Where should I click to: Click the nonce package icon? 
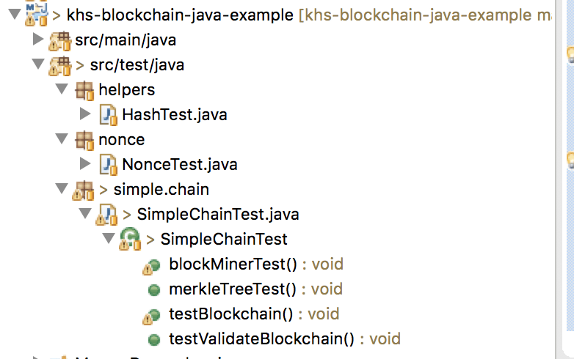[x=84, y=140]
